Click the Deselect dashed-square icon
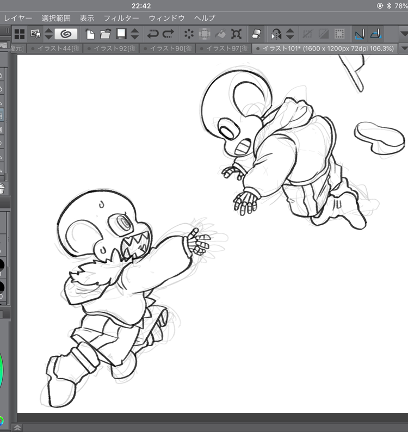Viewport: 408px width, 432px height. pyautogui.click(x=307, y=34)
